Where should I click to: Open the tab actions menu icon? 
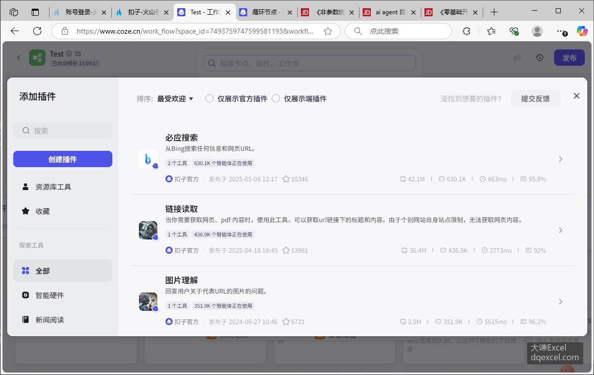pos(35,12)
